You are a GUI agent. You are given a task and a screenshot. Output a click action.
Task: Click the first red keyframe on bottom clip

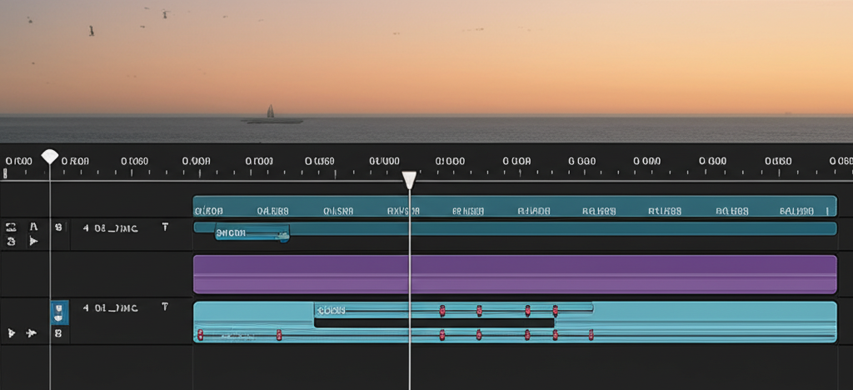tap(200, 335)
